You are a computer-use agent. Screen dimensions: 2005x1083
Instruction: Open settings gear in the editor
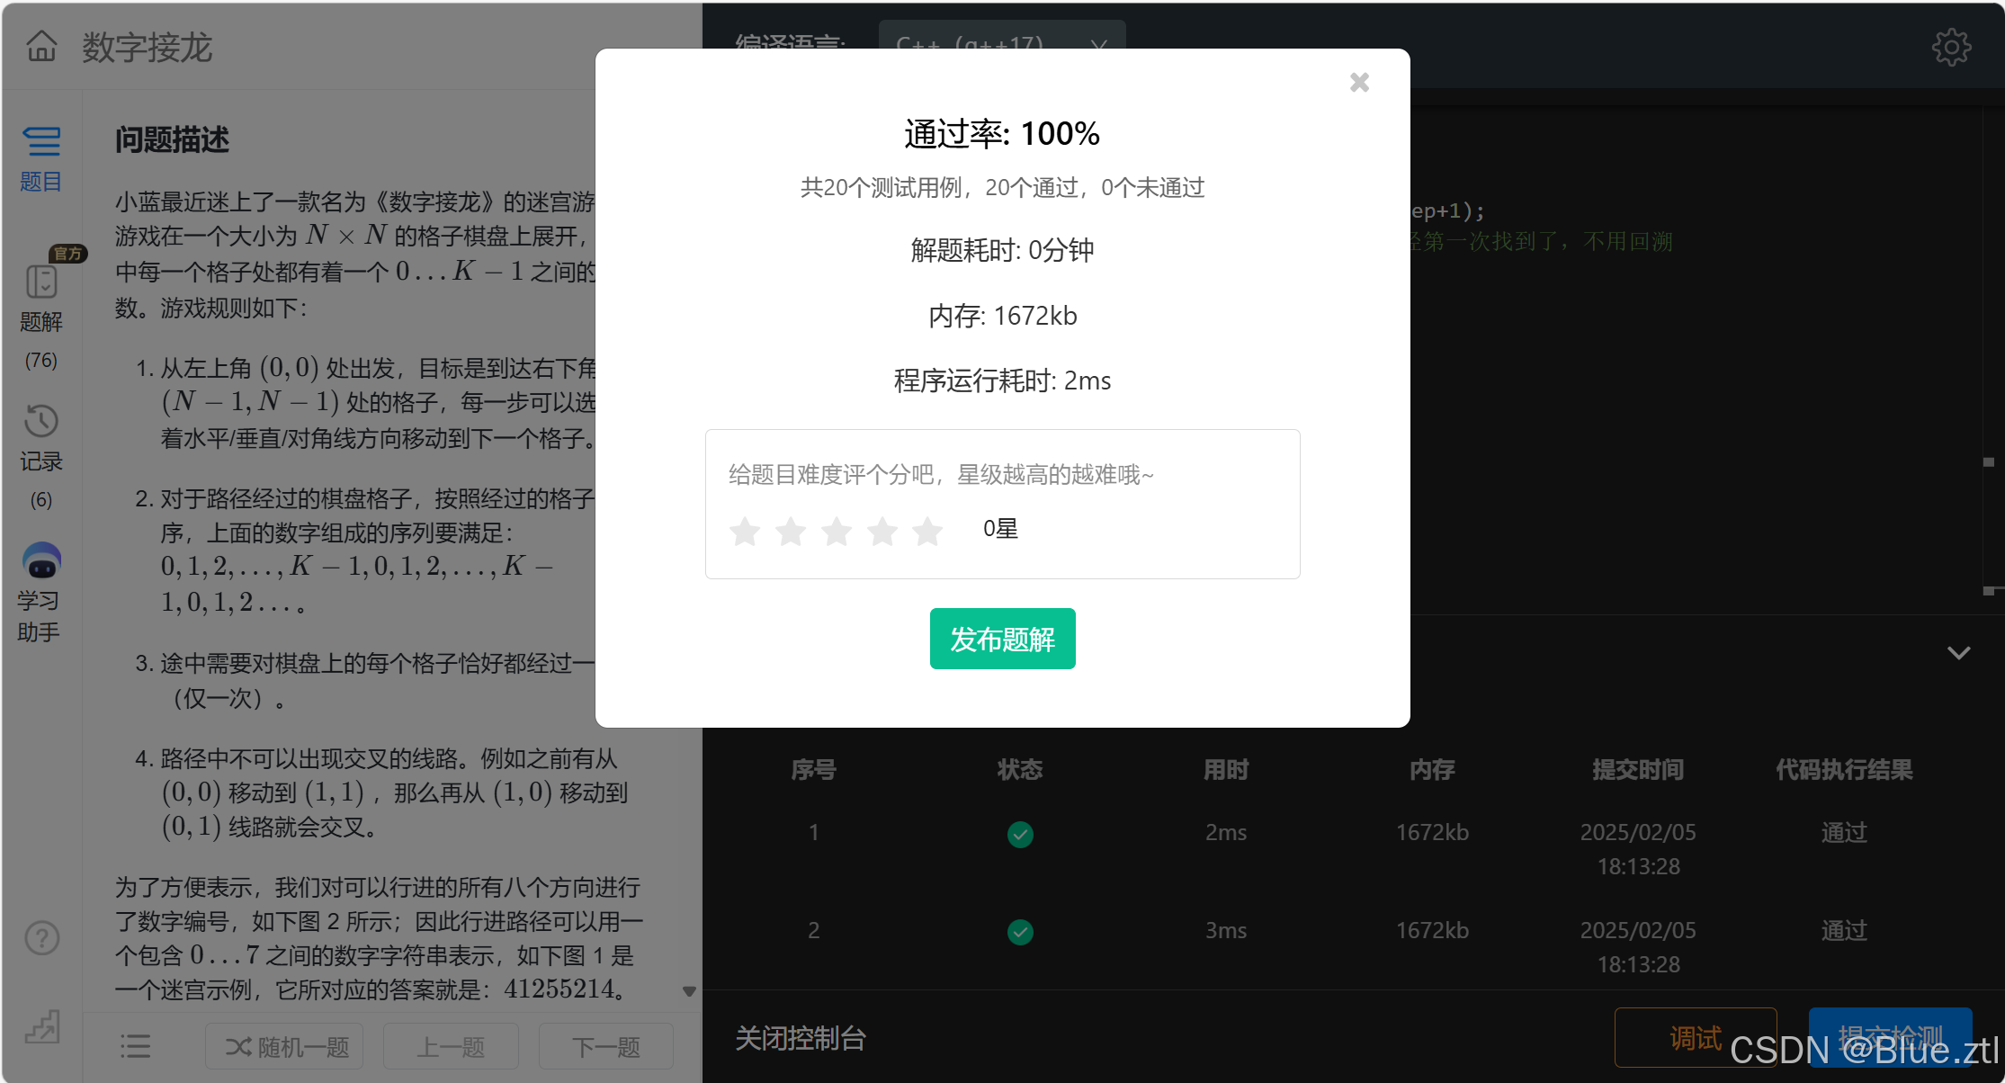[1950, 47]
